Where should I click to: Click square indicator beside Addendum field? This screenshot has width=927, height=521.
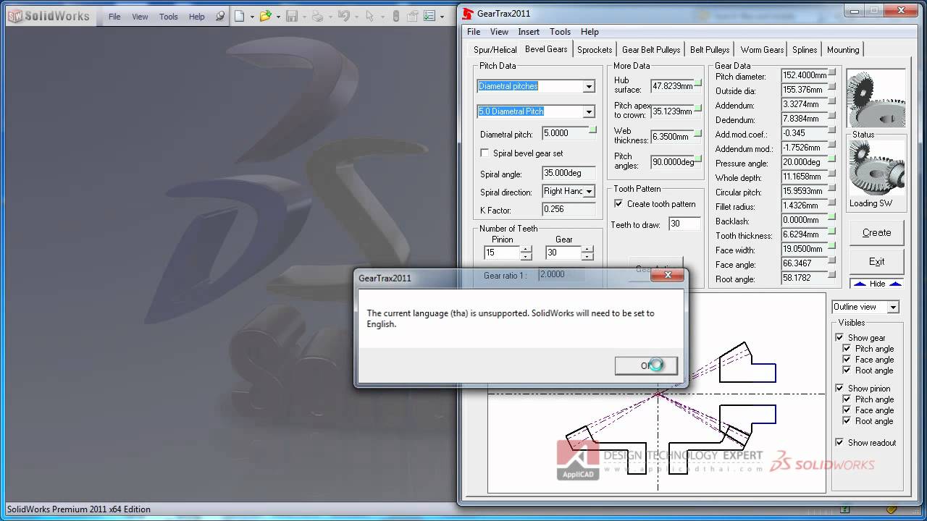[x=832, y=101]
